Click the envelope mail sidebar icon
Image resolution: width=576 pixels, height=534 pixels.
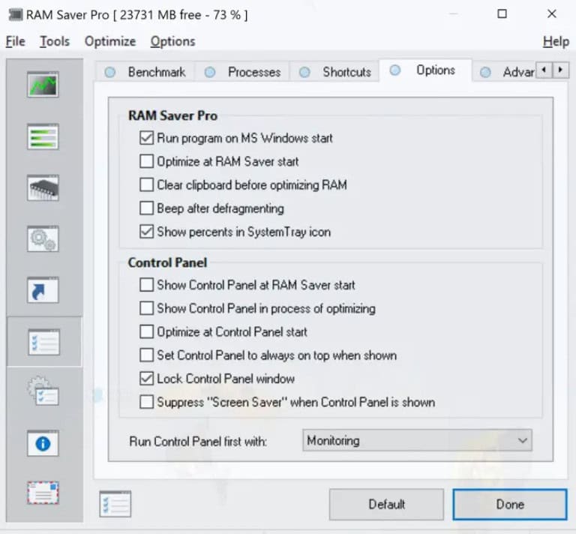[43, 493]
